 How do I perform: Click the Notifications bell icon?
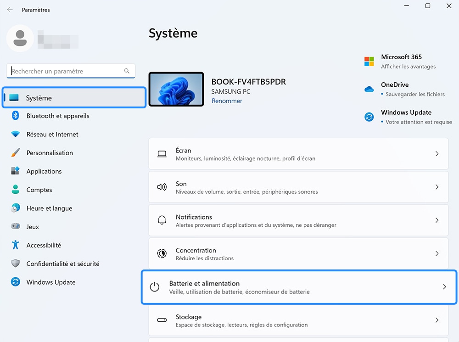(x=162, y=220)
